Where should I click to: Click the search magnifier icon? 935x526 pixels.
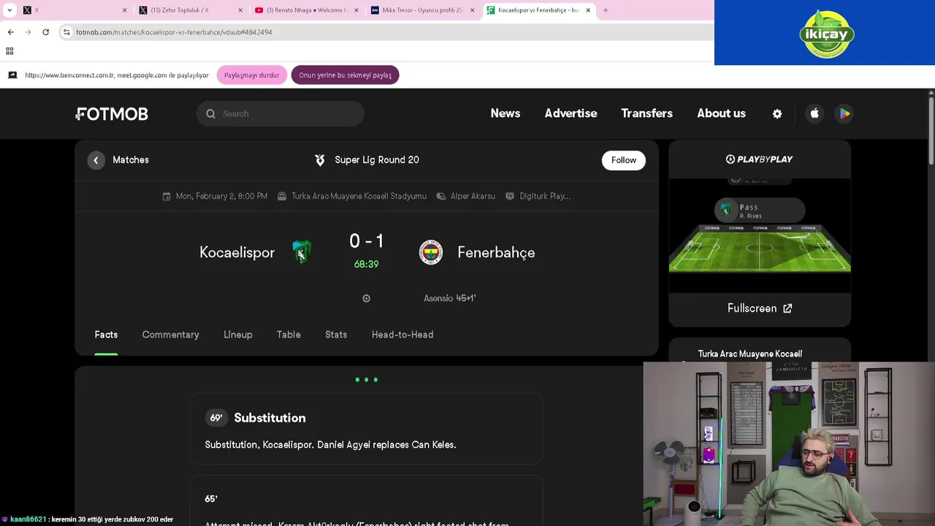210,114
